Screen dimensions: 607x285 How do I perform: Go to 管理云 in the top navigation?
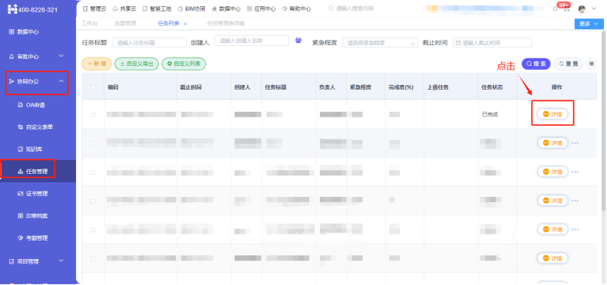95,8
